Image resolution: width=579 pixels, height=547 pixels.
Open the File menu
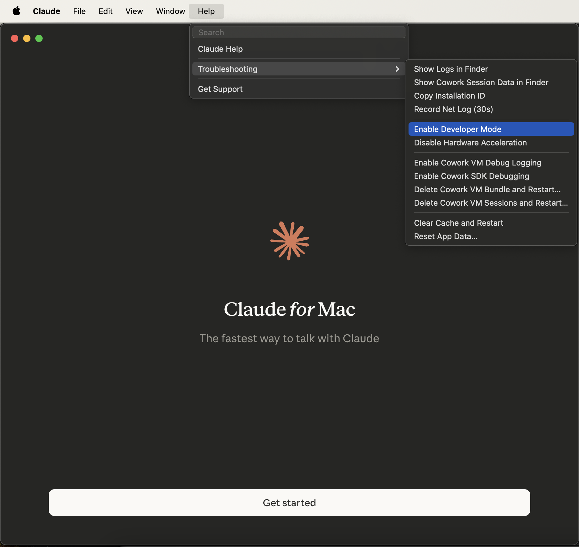(x=79, y=11)
